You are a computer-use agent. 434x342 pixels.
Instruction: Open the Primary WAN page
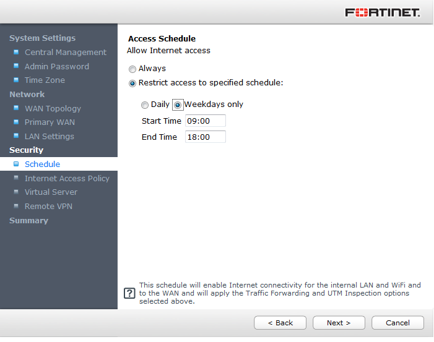pyautogui.click(x=50, y=122)
